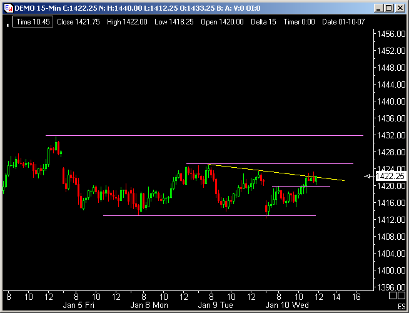
Task: Maximize the DEMO 15-Min chart window
Action: (x=388, y=8)
